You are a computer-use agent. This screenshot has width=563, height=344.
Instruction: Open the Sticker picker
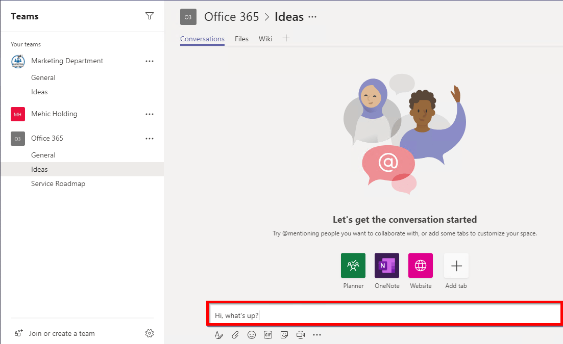tap(284, 335)
